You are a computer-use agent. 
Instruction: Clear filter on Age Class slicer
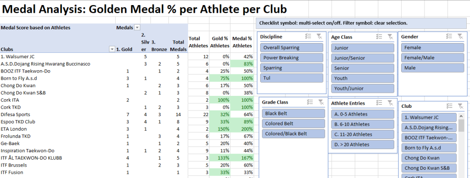[390, 37]
